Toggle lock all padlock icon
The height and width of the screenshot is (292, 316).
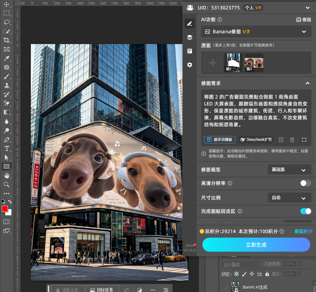point(267,274)
